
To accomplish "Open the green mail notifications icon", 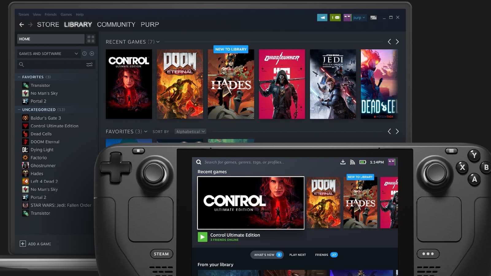I will pos(335,17).
